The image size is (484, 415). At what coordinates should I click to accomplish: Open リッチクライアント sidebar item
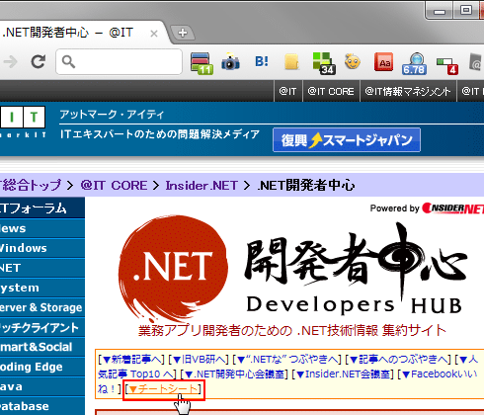point(42,327)
